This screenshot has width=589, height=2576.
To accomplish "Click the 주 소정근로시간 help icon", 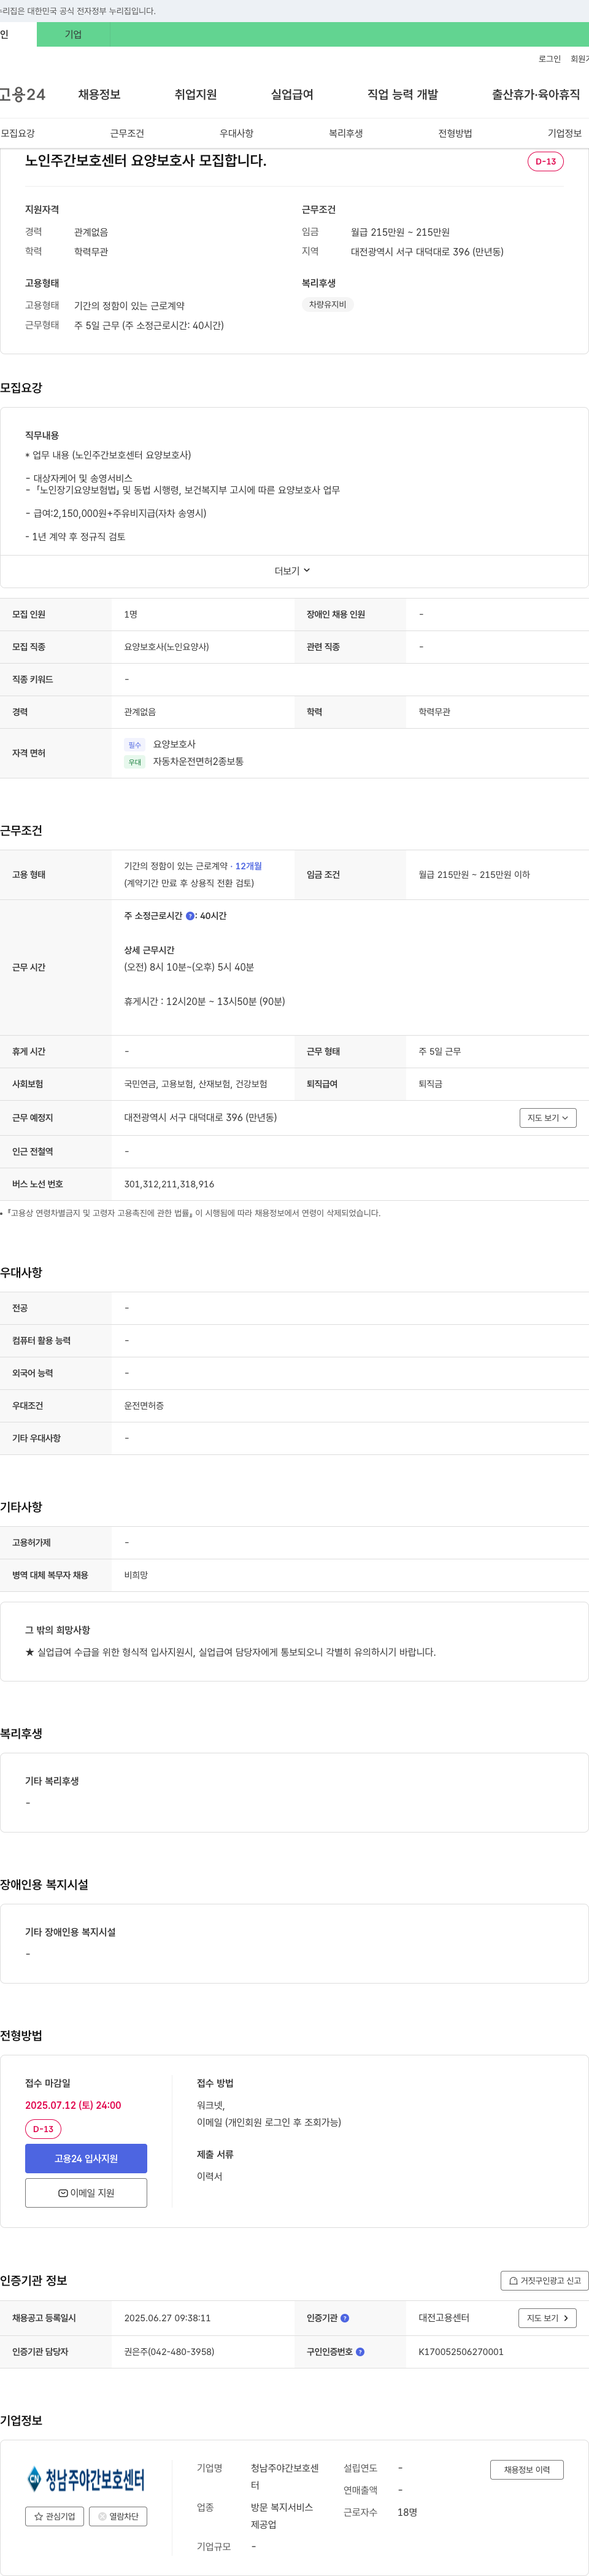I will coord(190,916).
